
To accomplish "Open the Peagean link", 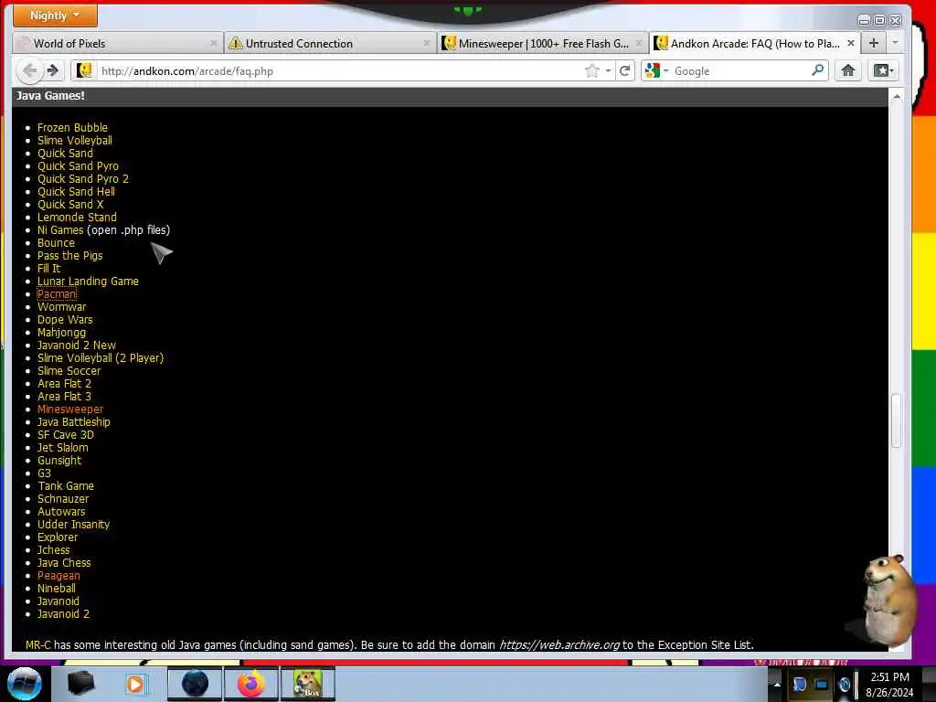I will click(x=58, y=576).
